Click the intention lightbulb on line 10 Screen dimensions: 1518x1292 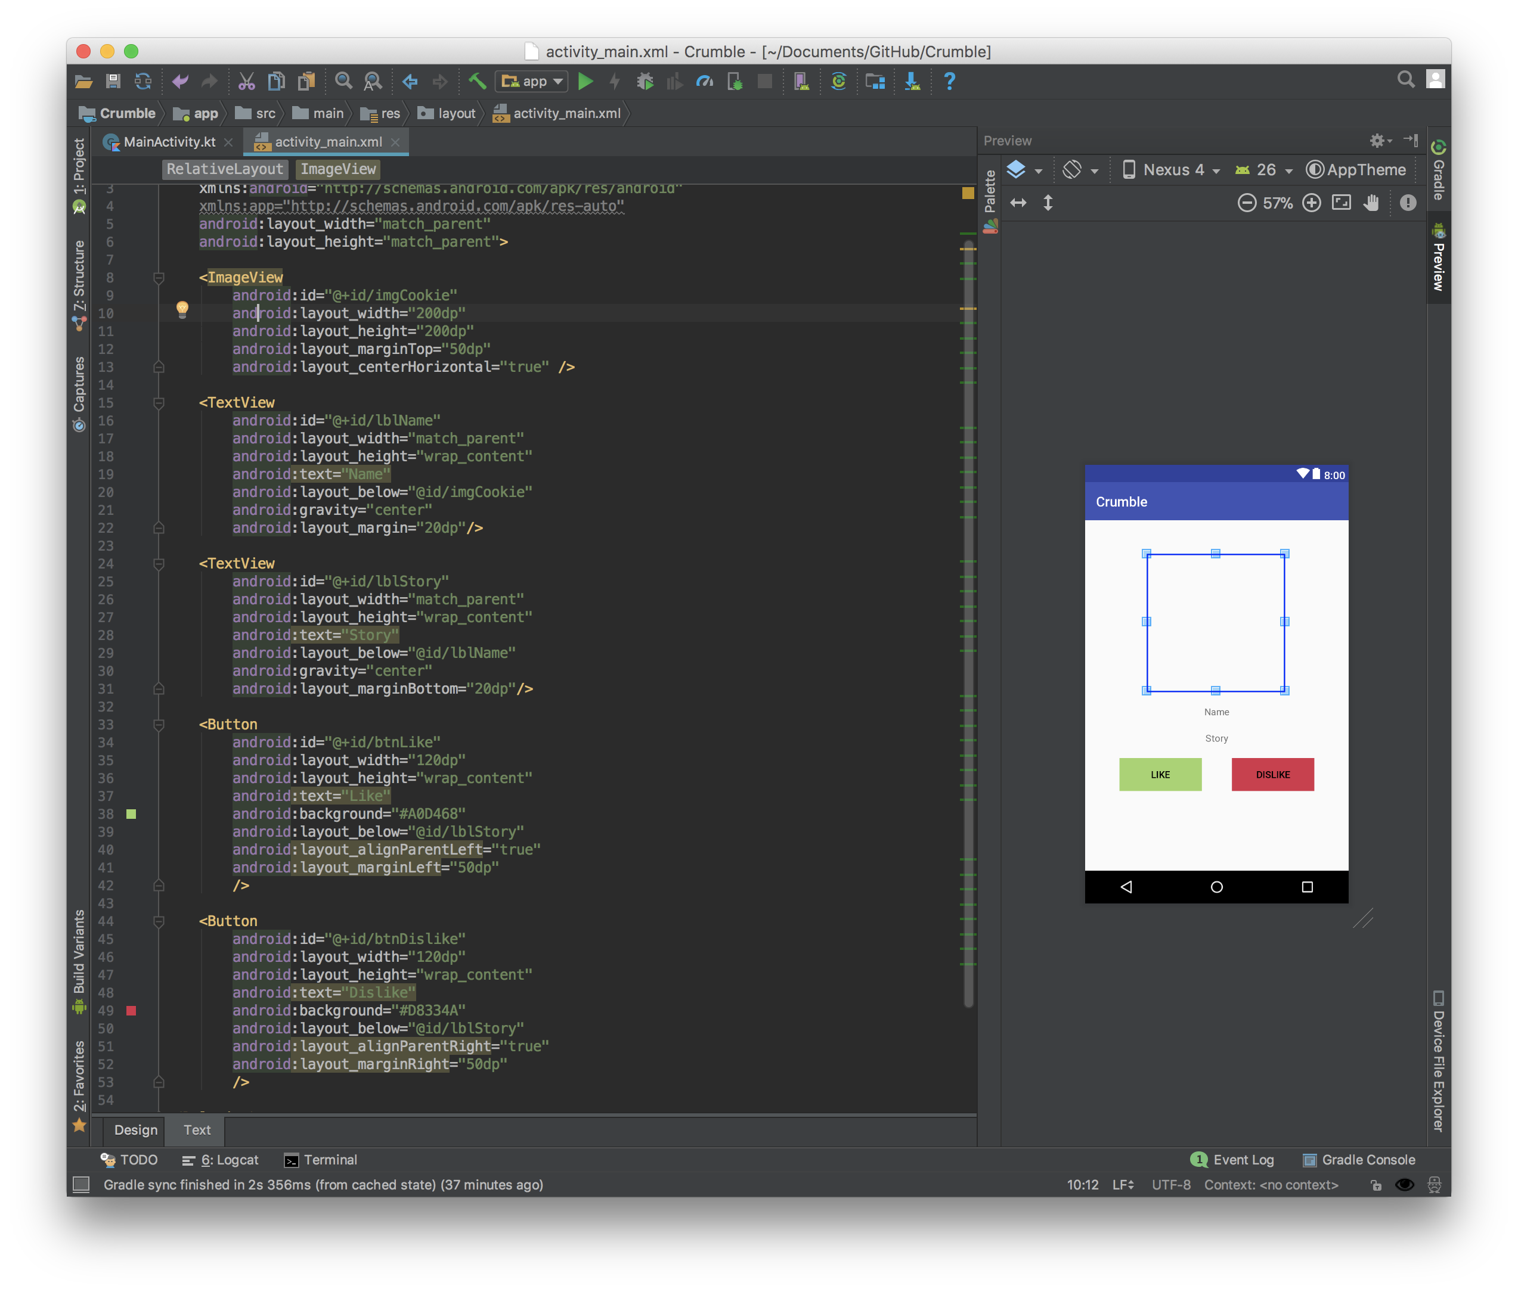(x=182, y=309)
